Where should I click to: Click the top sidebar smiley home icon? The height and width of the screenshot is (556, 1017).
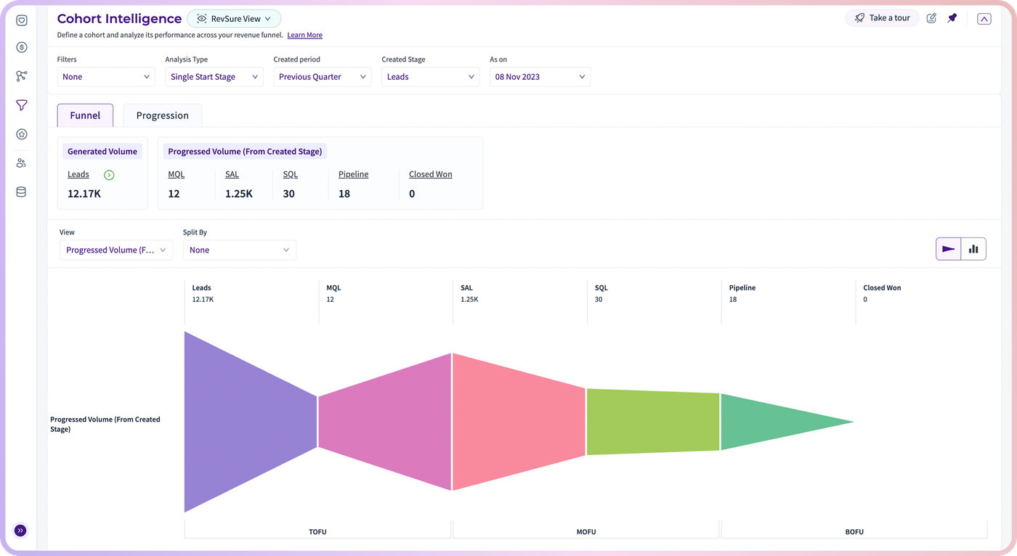[x=22, y=20]
